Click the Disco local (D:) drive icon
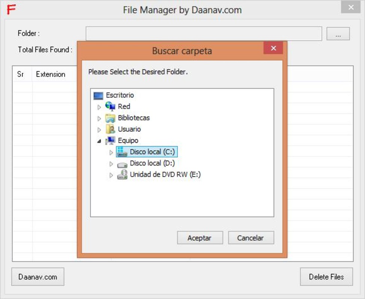The width and height of the screenshot is (365, 299). tap(122, 164)
